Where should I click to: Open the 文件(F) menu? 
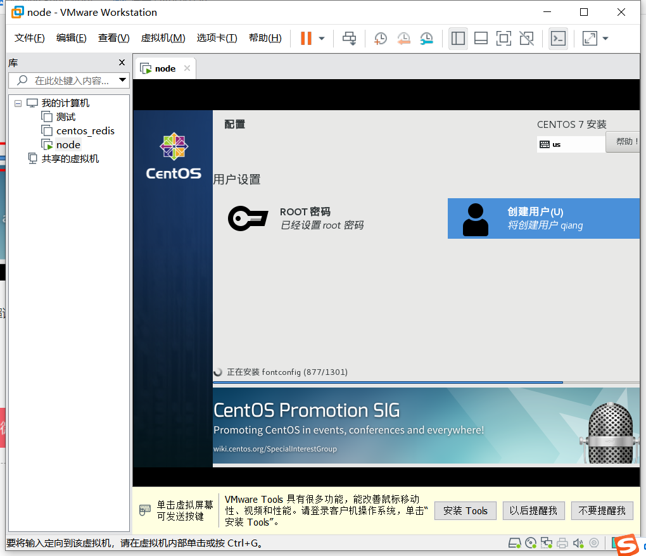[30, 38]
